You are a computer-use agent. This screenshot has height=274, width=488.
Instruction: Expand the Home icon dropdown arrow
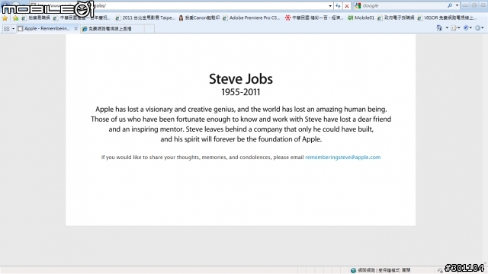coord(447,28)
